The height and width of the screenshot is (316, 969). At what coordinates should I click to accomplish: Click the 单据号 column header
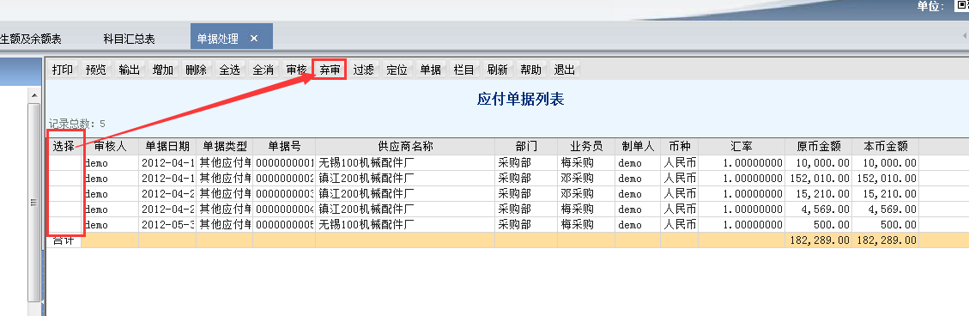284,147
